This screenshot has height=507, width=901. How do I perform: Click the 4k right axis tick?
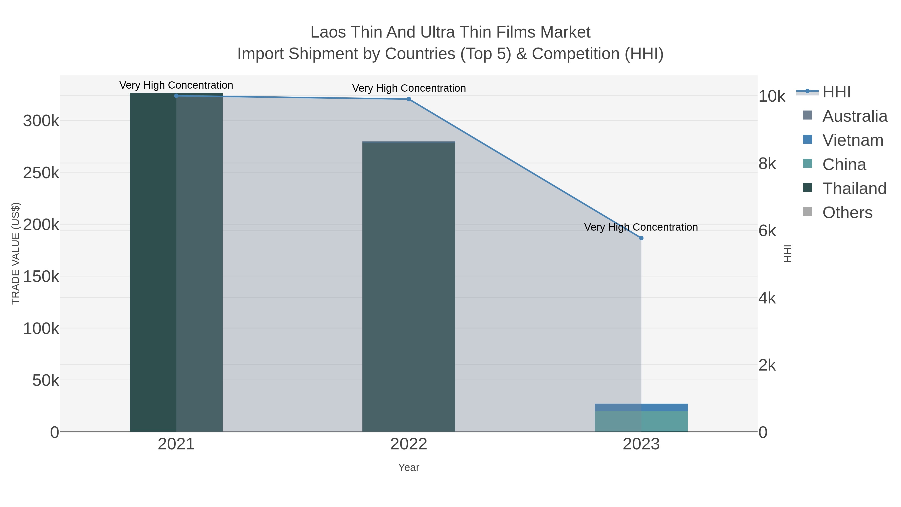tap(767, 298)
